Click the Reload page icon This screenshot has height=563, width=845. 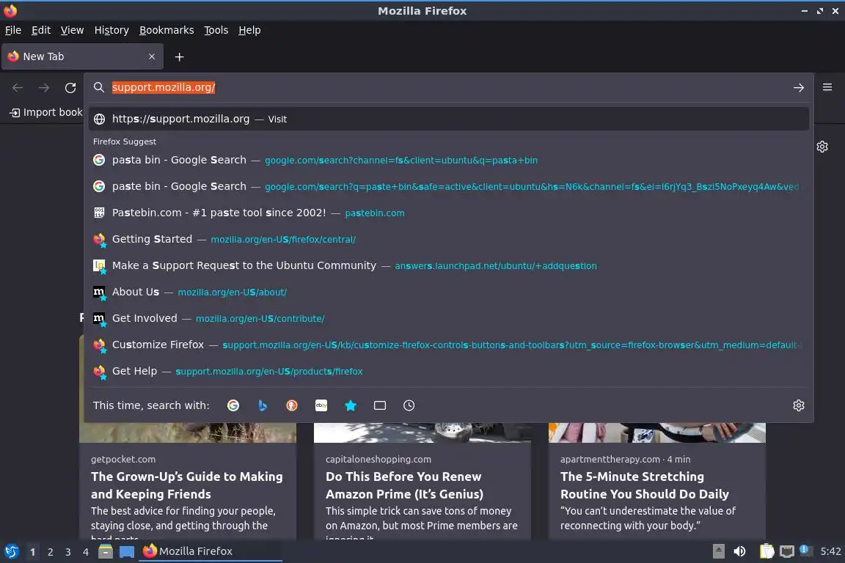tap(70, 88)
